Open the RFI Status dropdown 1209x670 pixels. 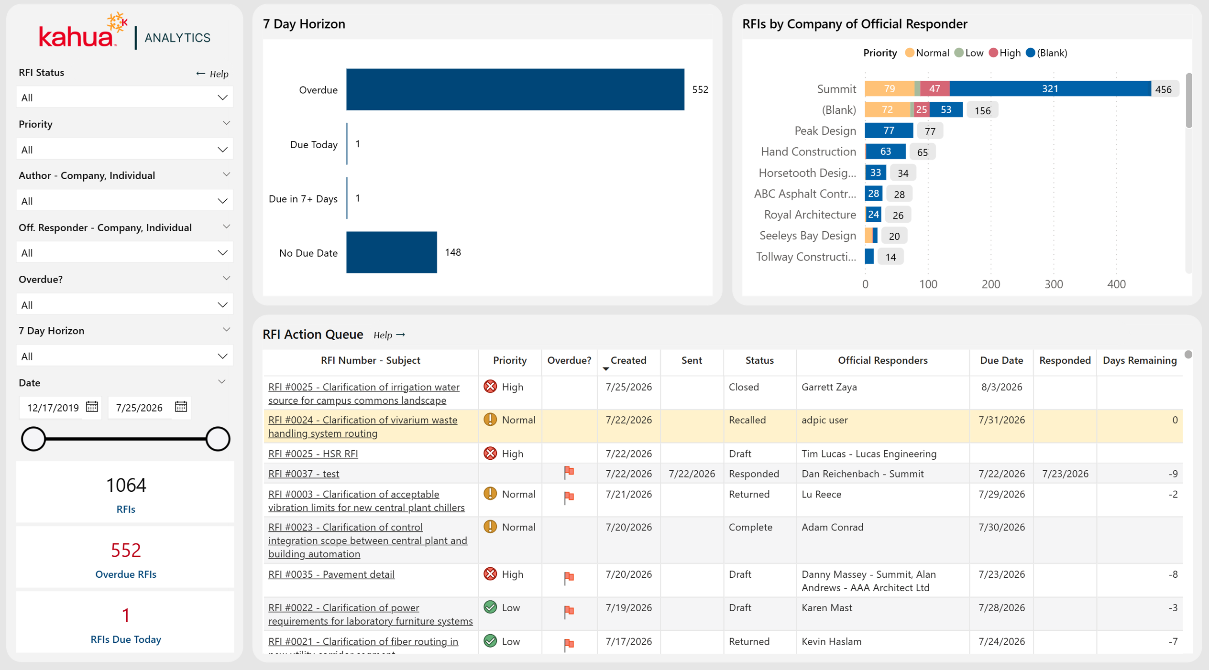(x=124, y=97)
